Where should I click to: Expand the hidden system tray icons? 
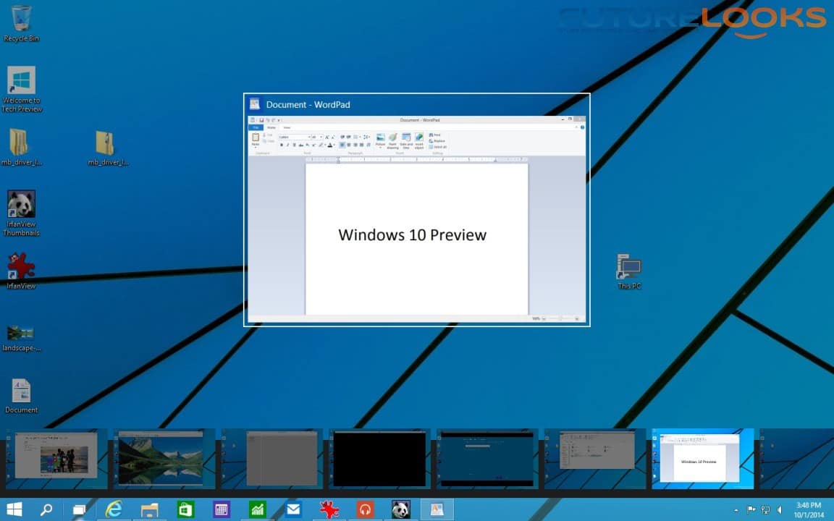[x=736, y=510]
